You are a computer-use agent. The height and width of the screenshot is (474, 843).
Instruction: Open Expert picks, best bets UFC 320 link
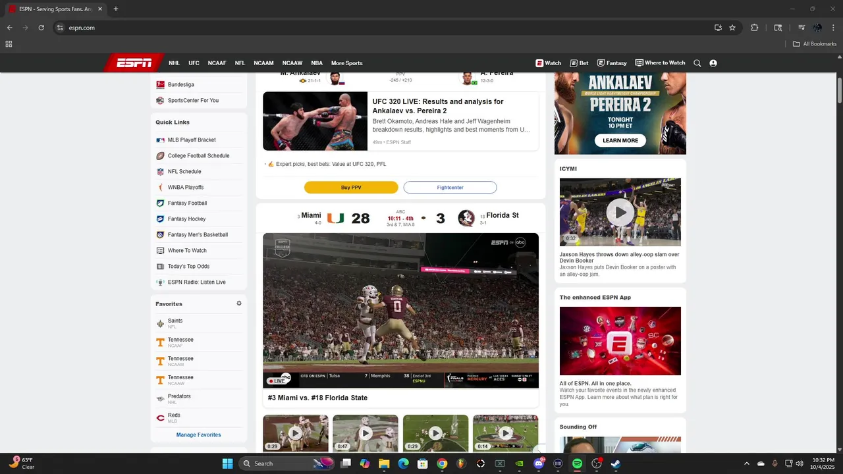pos(331,164)
